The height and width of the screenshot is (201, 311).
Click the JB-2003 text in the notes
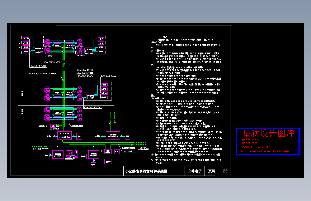click(157, 42)
